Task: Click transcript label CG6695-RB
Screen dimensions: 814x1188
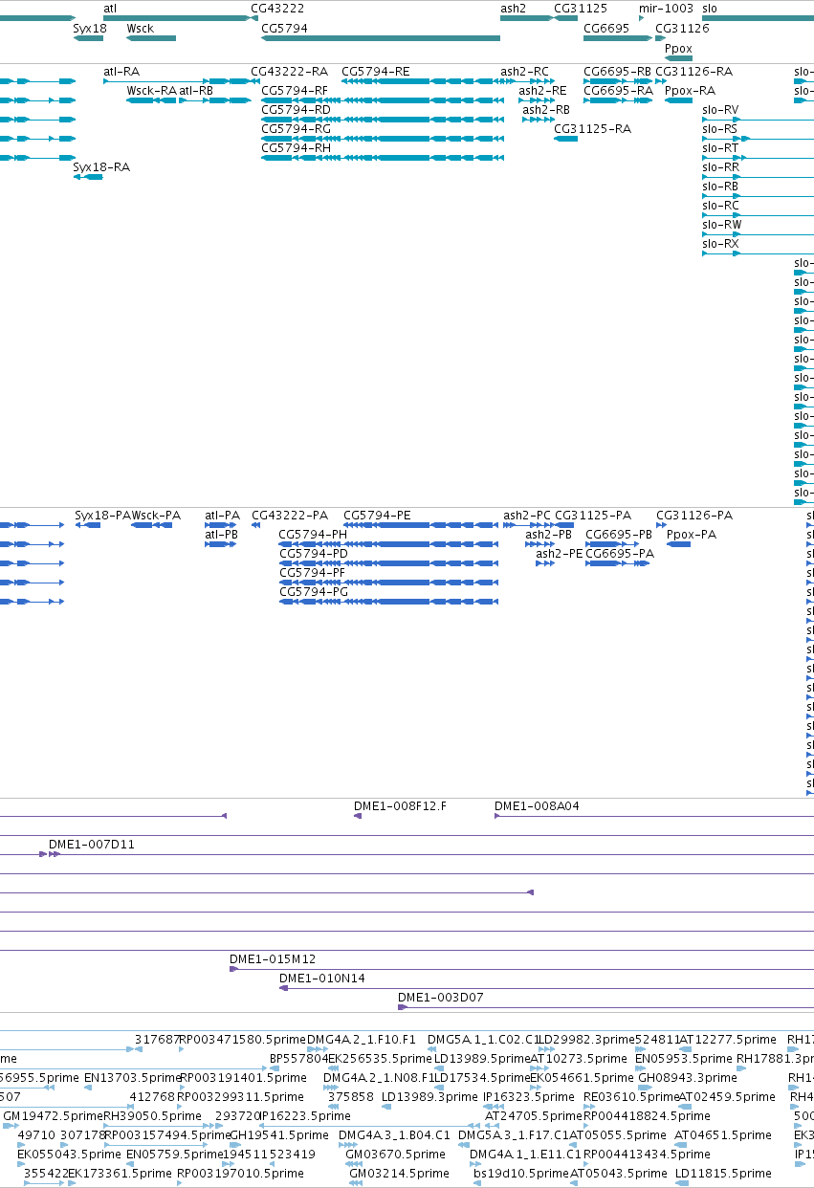Action: tap(617, 72)
